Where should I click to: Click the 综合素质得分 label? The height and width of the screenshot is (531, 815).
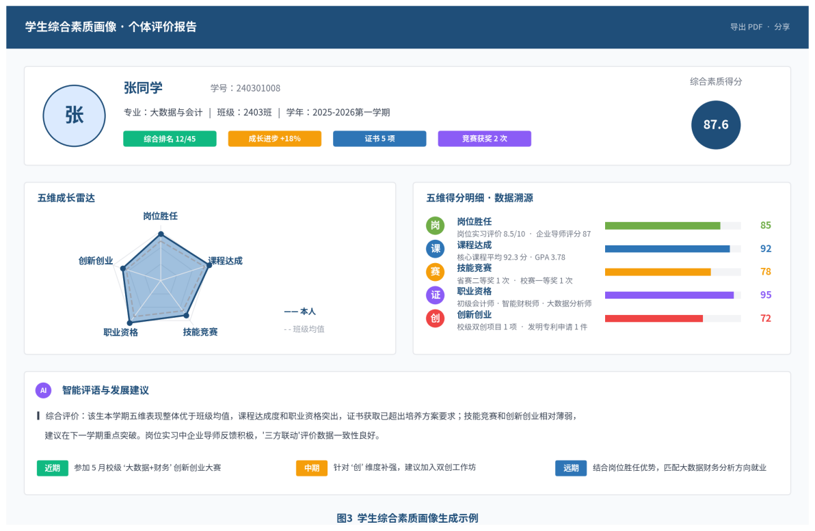coord(716,81)
